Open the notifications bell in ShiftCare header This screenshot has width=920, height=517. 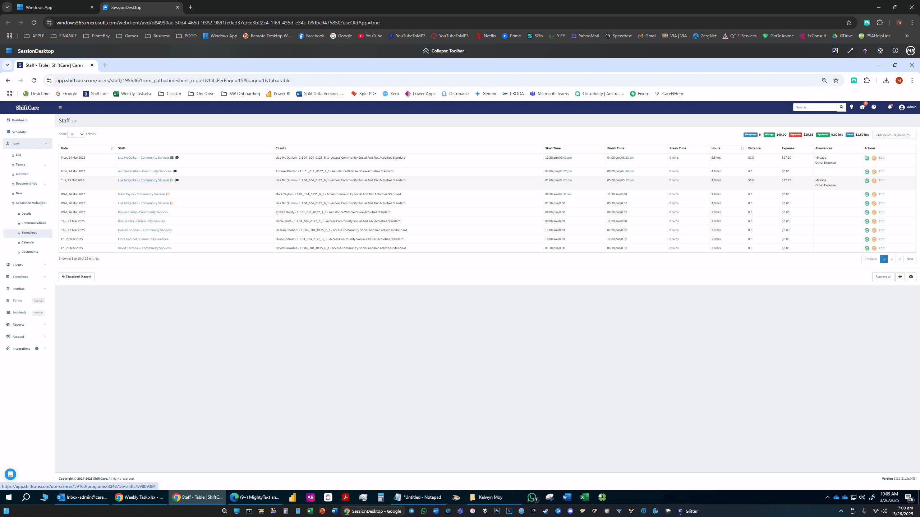pyautogui.click(x=890, y=107)
